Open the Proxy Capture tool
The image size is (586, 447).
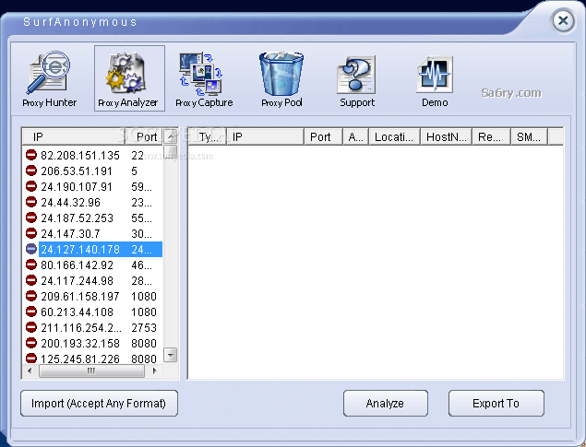click(204, 79)
